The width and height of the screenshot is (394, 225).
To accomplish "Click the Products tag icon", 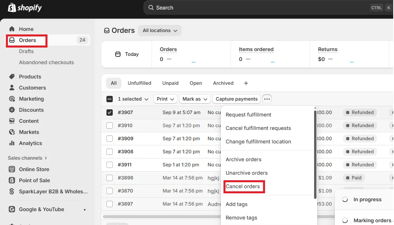I will 12,76.
